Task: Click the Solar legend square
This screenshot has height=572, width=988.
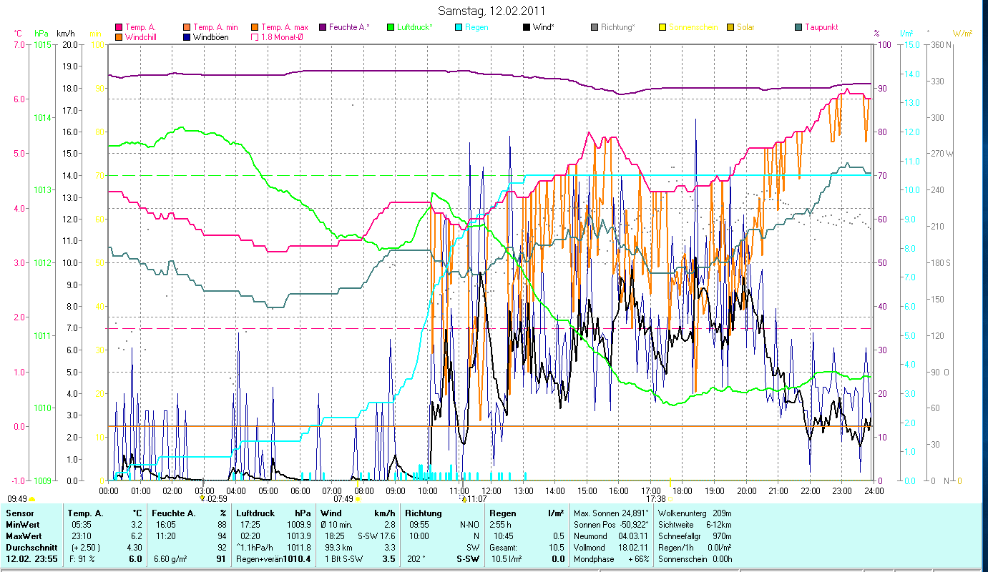Action: [x=730, y=27]
